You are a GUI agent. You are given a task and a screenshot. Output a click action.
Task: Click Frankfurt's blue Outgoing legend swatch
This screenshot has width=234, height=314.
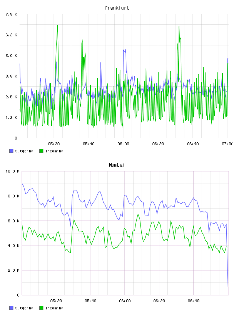click(x=11, y=151)
